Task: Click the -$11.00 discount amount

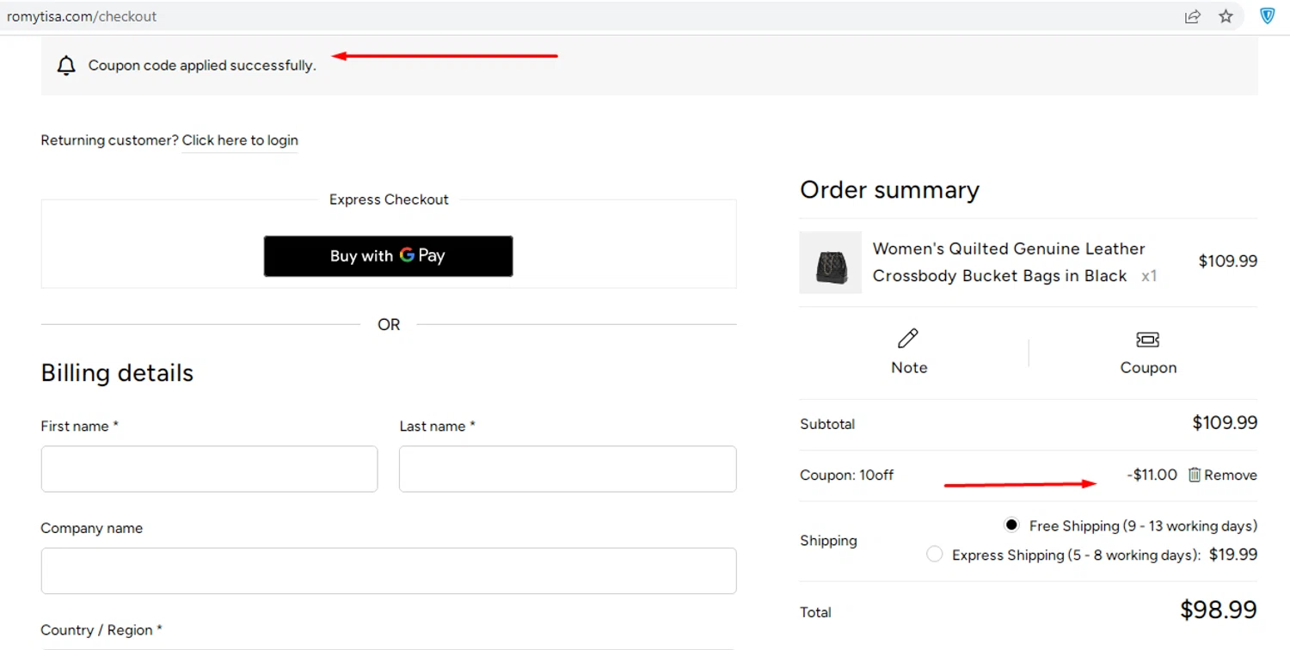Action: [1152, 475]
